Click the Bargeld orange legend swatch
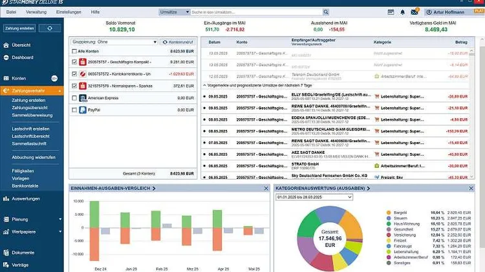Image resolution: width=485 pixels, height=272 pixels. pos(389,213)
